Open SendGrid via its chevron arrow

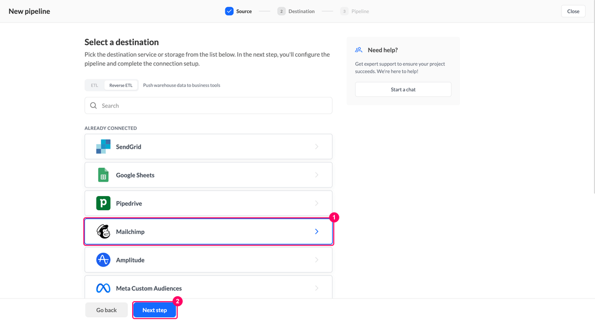tap(316, 146)
